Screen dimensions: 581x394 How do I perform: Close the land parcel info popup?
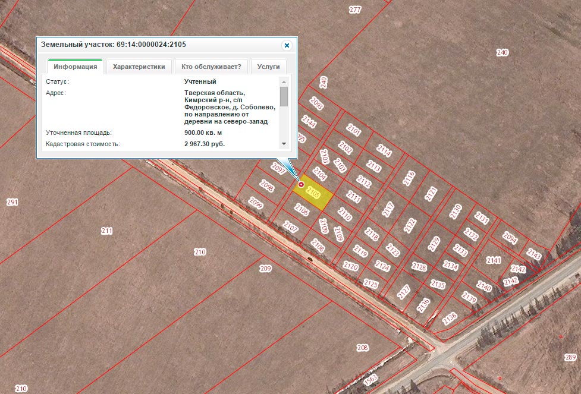pyautogui.click(x=287, y=46)
